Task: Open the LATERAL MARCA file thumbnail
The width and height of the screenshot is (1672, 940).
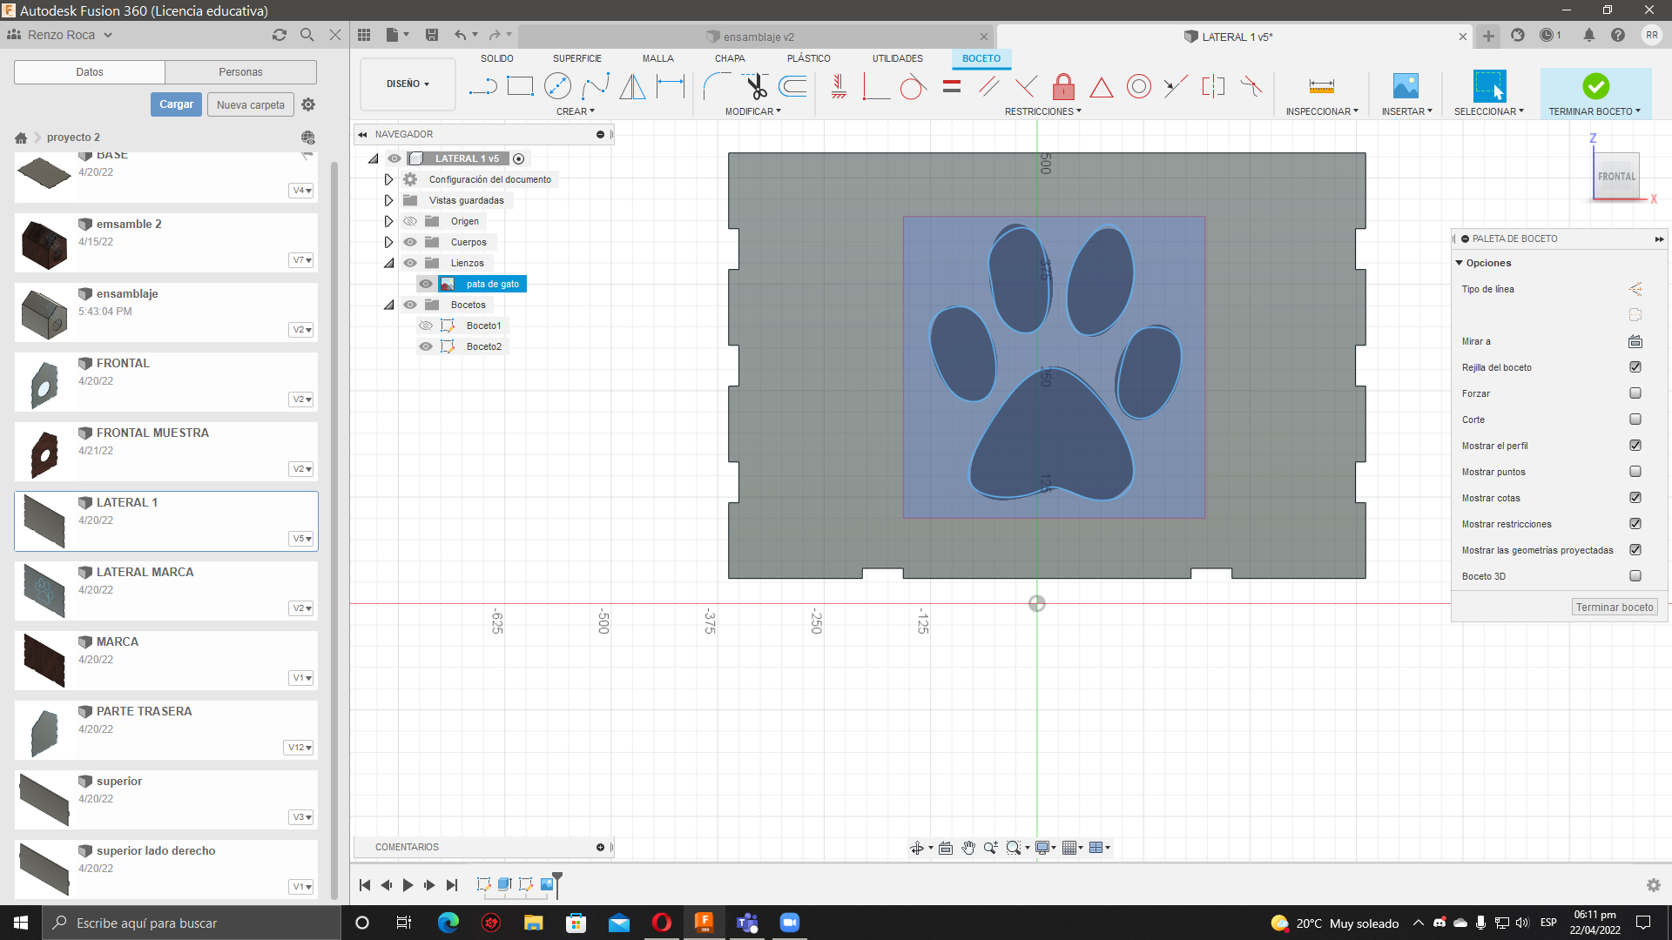Action: (44, 590)
